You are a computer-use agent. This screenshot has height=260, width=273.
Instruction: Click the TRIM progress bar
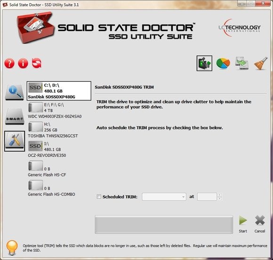[x=164, y=225]
